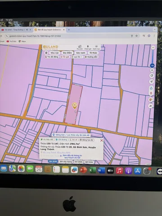Viewport: 162px width, 216px height.
Task: Click the navigation arrow location icon
Action: pos(152,81)
